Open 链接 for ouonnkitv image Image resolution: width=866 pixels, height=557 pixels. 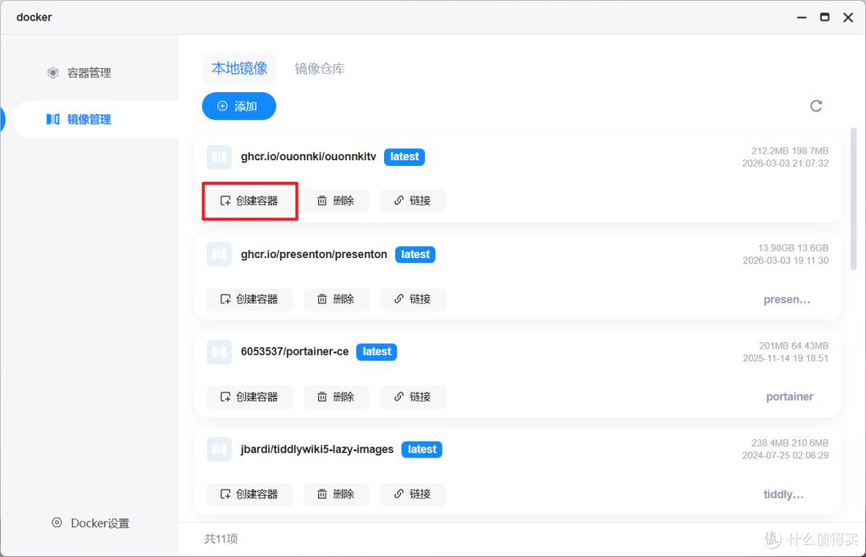point(413,201)
